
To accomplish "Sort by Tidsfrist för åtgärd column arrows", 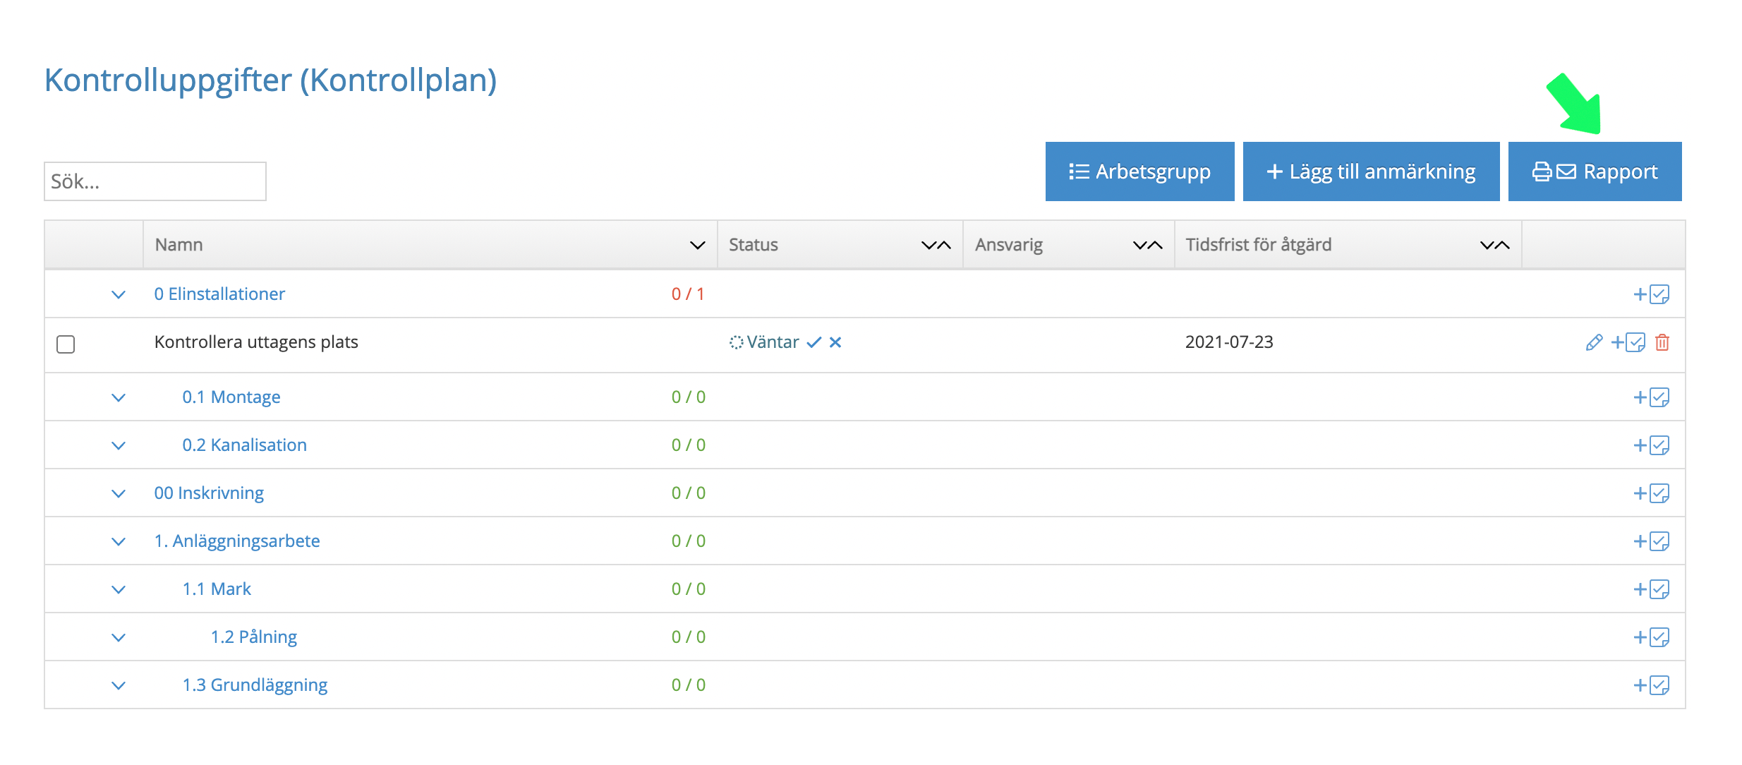I will point(1494,245).
